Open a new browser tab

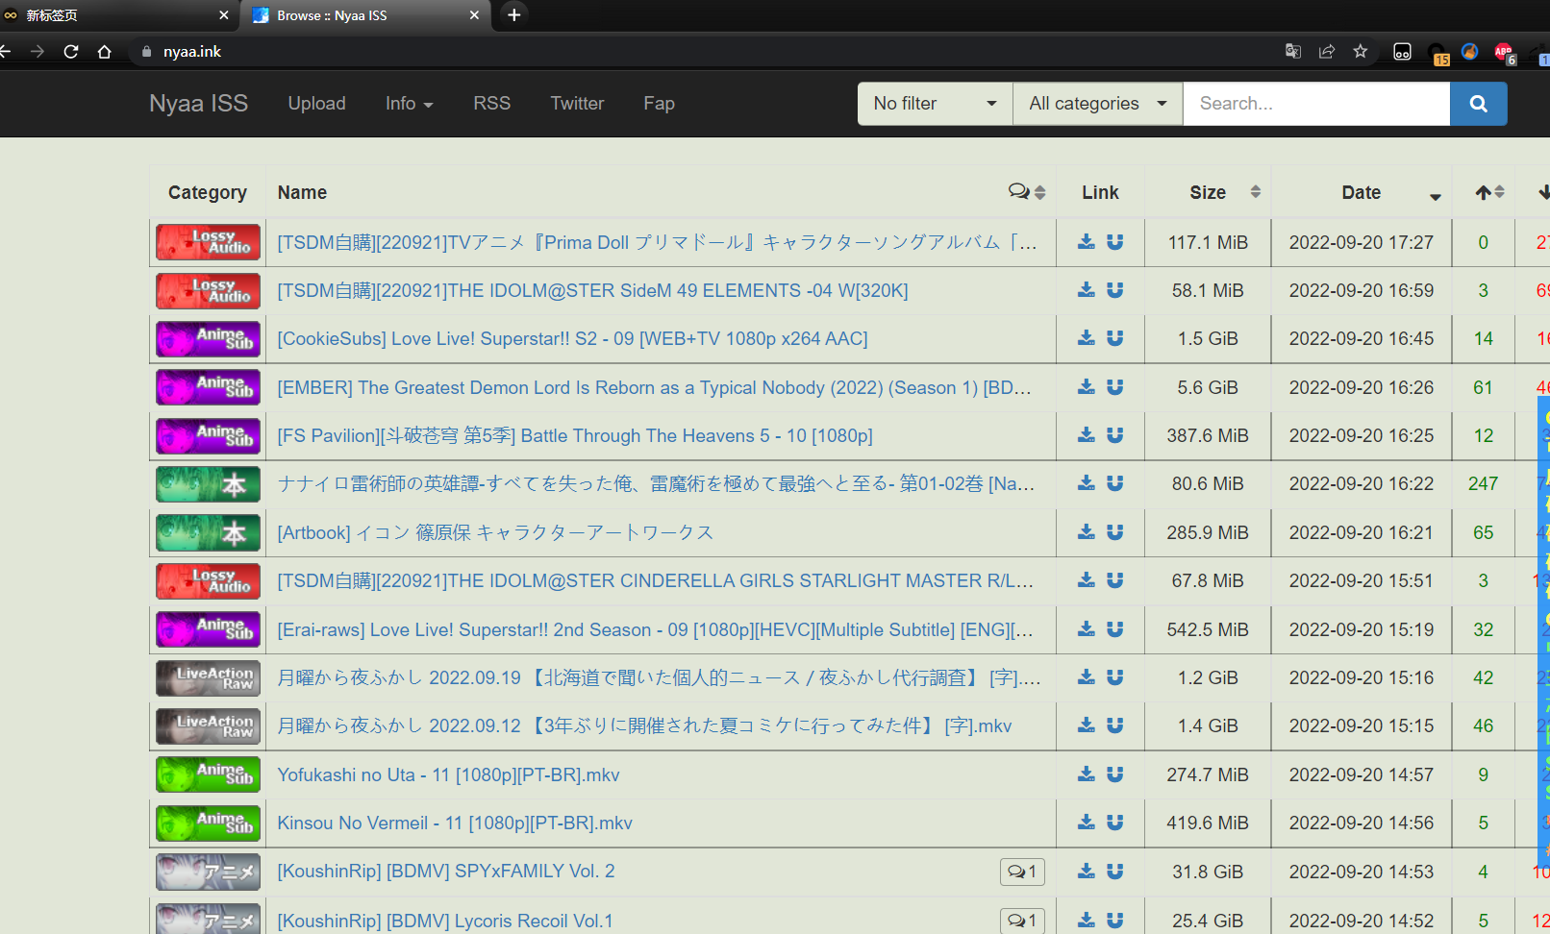tap(514, 15)
